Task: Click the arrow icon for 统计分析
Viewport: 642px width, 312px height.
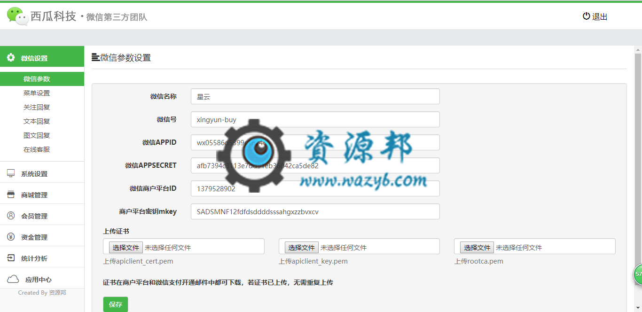Action: pos(11,258)
